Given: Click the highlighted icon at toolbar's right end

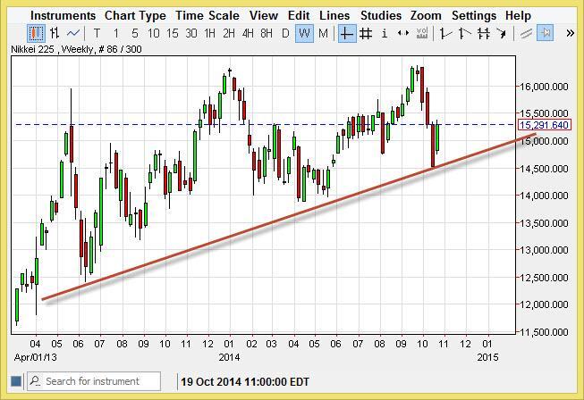Looking at the screenshot, I should pos(545,33).
